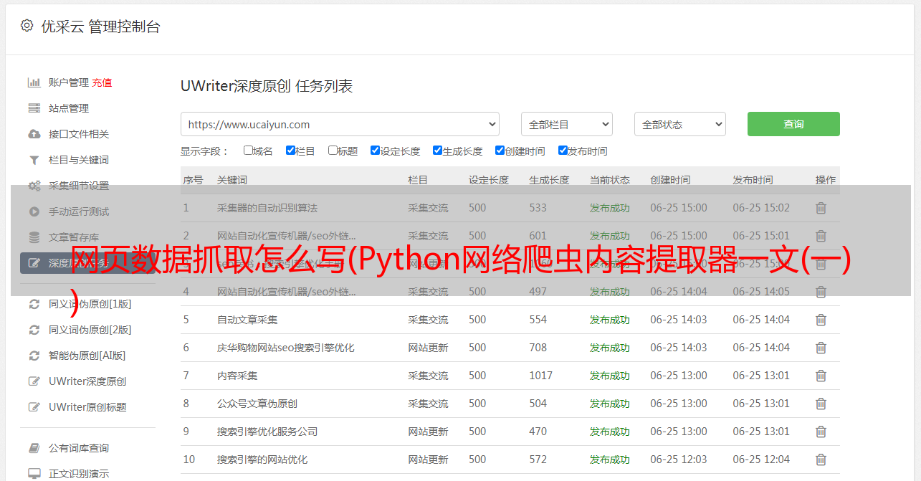921x481 pixels.
Task: Open the https://www.ucaiyun.com site dropdown
Action: point(340,124)
